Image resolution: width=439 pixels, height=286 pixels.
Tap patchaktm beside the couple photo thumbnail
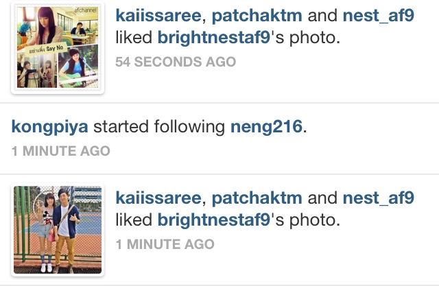coord(257,198)
